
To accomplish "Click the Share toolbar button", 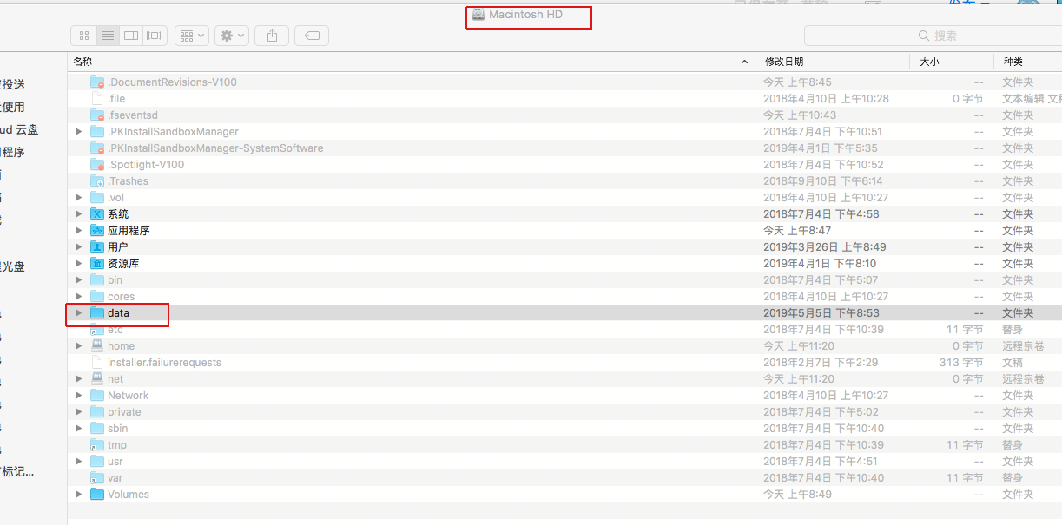I will (x=272, y=36).
